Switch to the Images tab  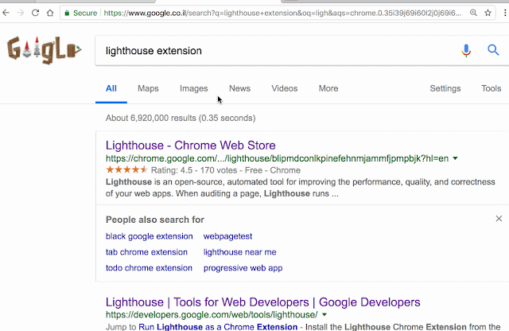pos(194,88)
